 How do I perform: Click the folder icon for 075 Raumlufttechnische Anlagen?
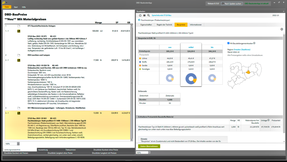[x=19, y=26]
